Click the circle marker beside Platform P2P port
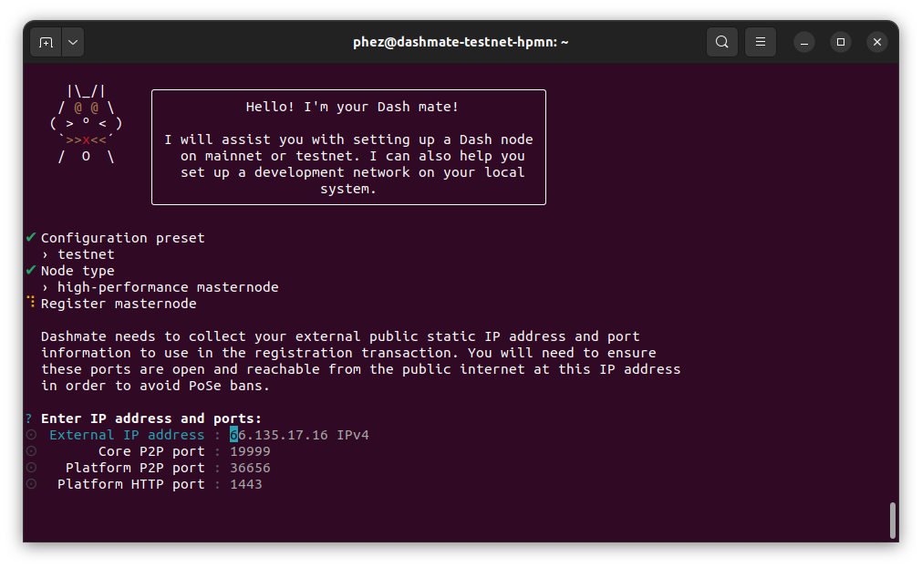 [31, 468]
